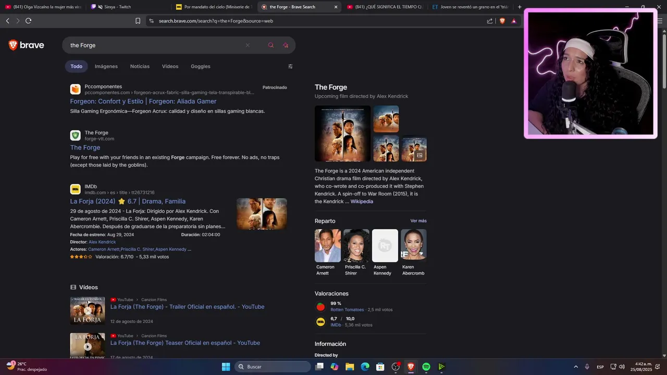Open Copilot from the taskbar

click(335, 367)
